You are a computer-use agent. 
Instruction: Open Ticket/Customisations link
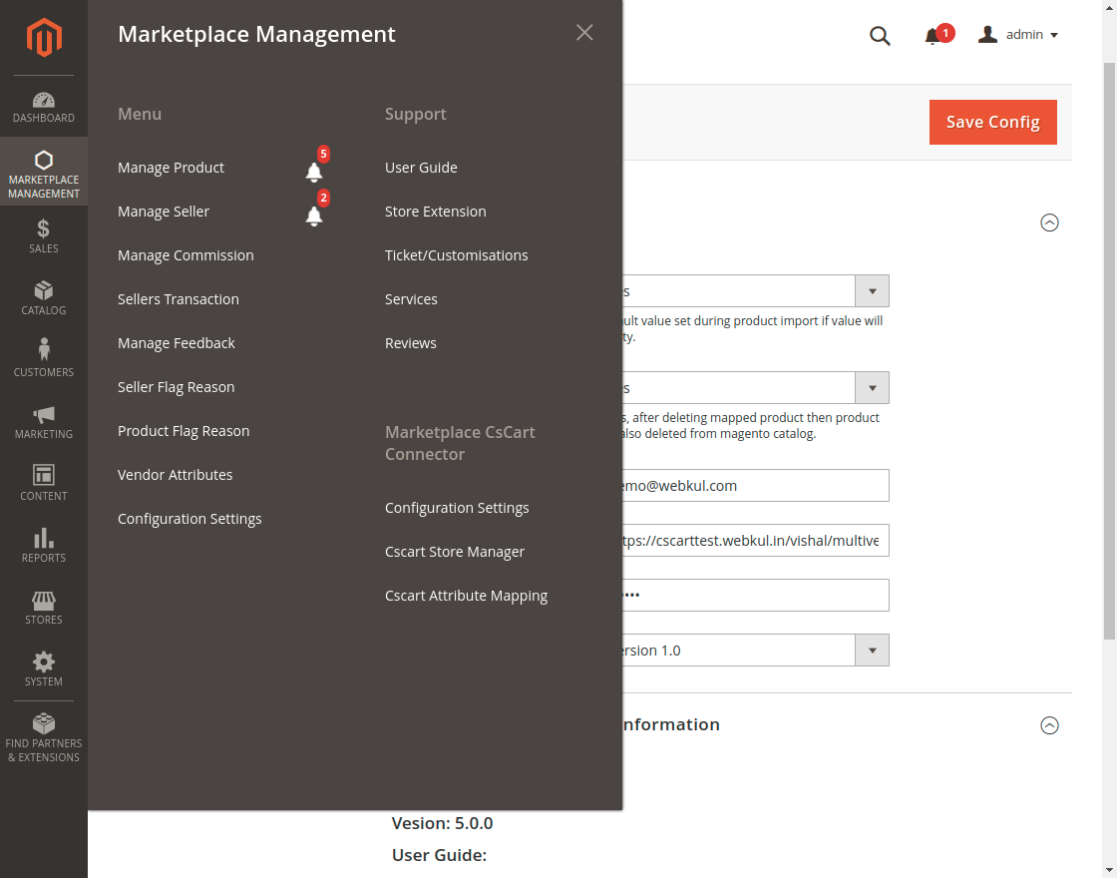[456, 255]
